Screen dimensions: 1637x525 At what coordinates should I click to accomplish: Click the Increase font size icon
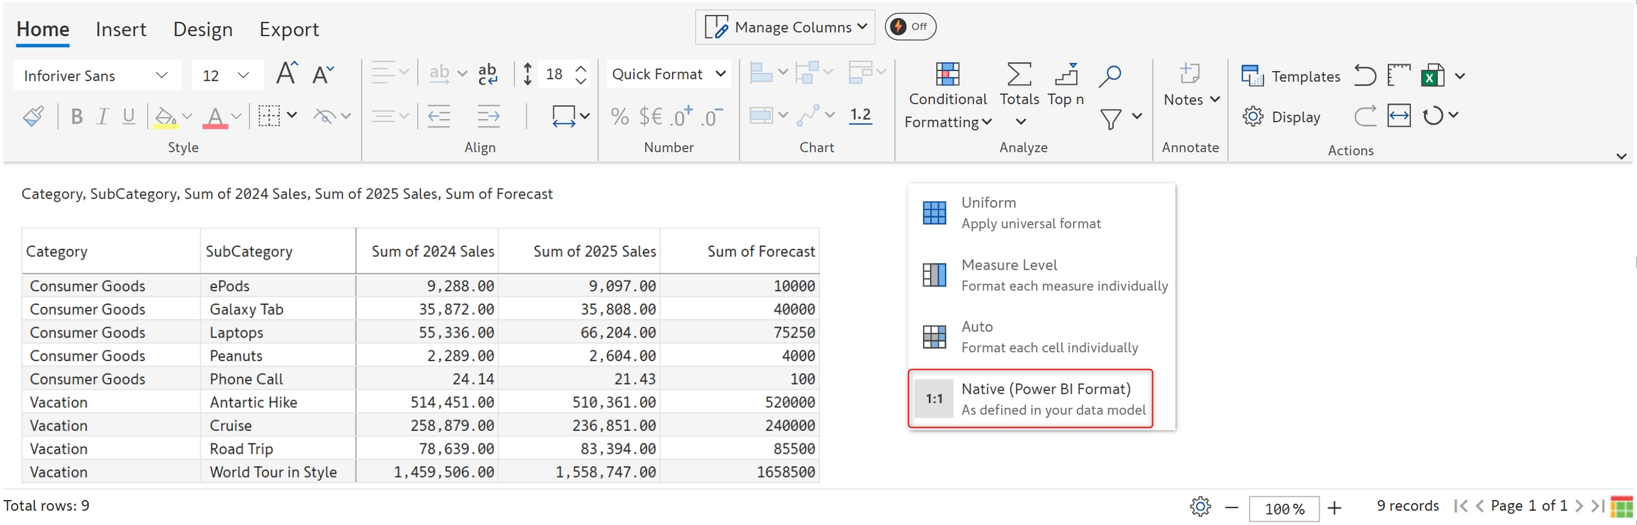(x=286, y=74)
